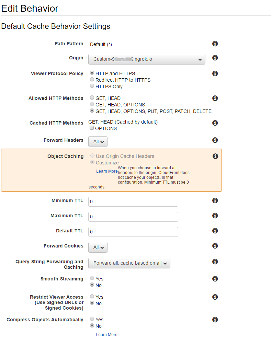Viewport: 271px width, 346px height.
Task: Click the Maximum TTL input field
Action: pos(133,217)
